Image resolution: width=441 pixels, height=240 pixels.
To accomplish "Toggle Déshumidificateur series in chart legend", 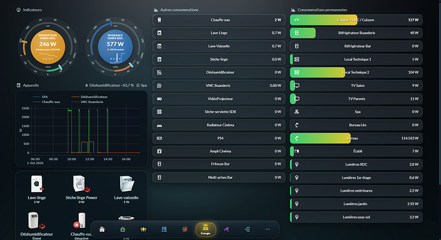I will pyautogui.click(x=89, y=97).
